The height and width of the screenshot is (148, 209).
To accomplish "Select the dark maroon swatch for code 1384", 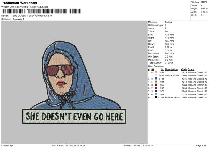I will tap(156, 85).
